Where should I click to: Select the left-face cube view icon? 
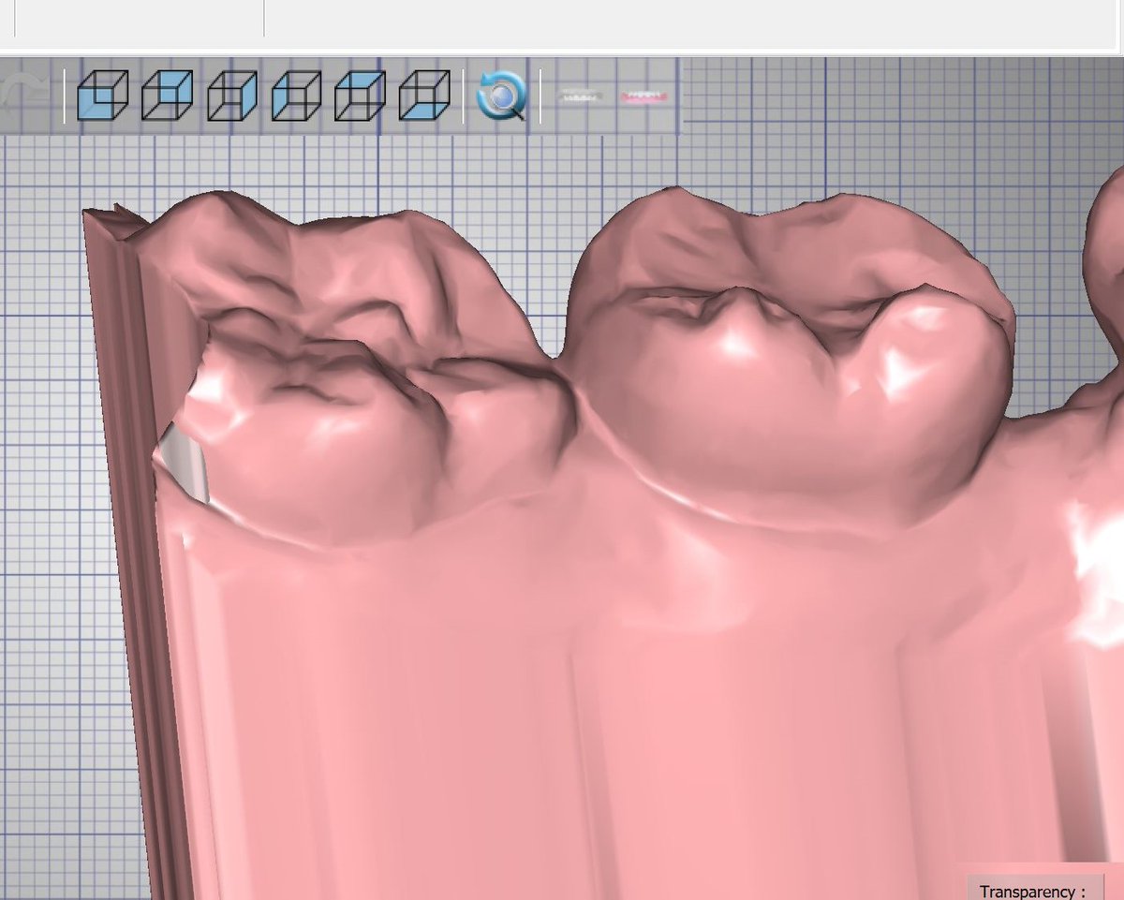tap(296, 95)
